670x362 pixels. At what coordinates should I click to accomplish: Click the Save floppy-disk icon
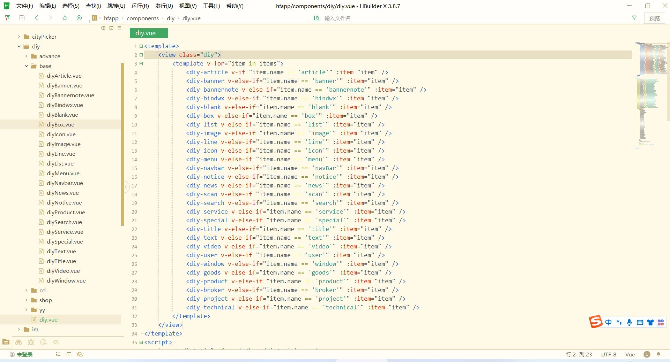[22, 18]
